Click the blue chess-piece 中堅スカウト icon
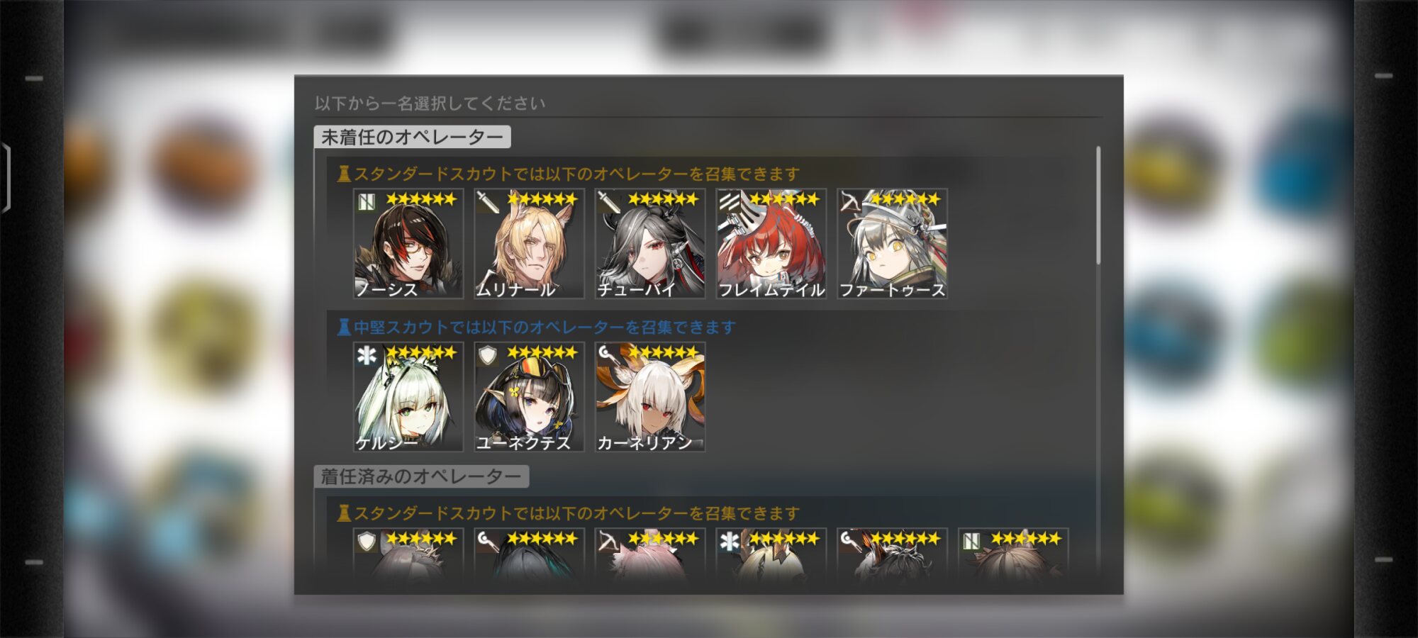This screenshot has height=638, width=1418. (x=344, y=327)
